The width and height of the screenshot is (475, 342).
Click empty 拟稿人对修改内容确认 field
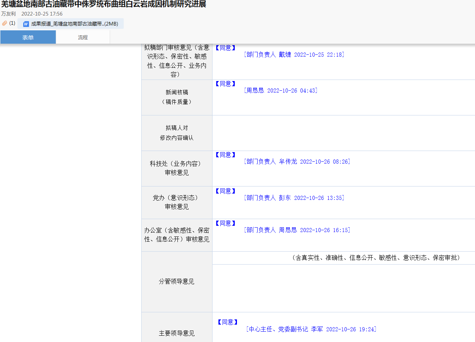[343, 133]
